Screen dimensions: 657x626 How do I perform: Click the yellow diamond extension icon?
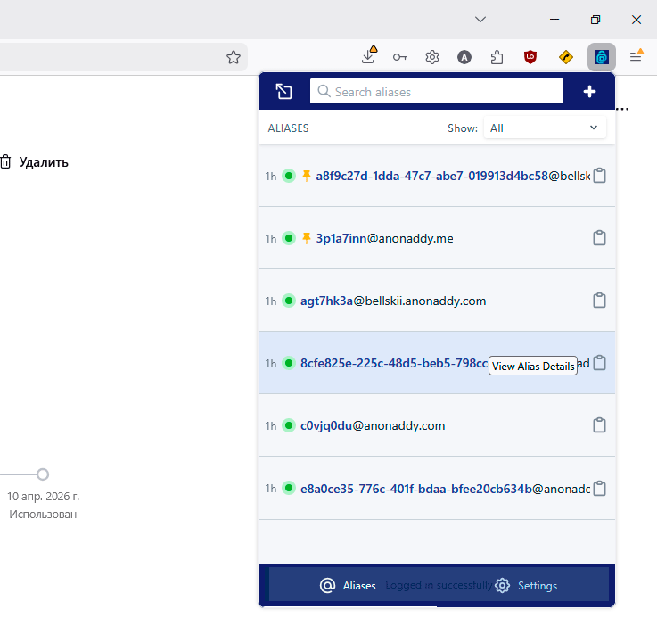[x=566, y=57]
